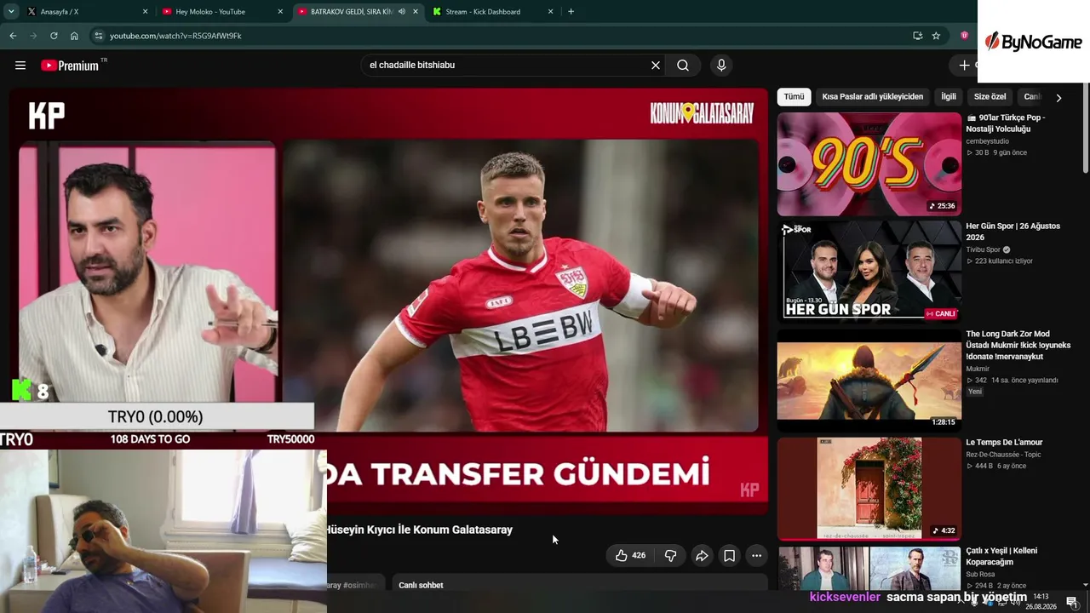Start voice search with the microphone
This screenshot has height=613, width=1090.
click(721, 66)
